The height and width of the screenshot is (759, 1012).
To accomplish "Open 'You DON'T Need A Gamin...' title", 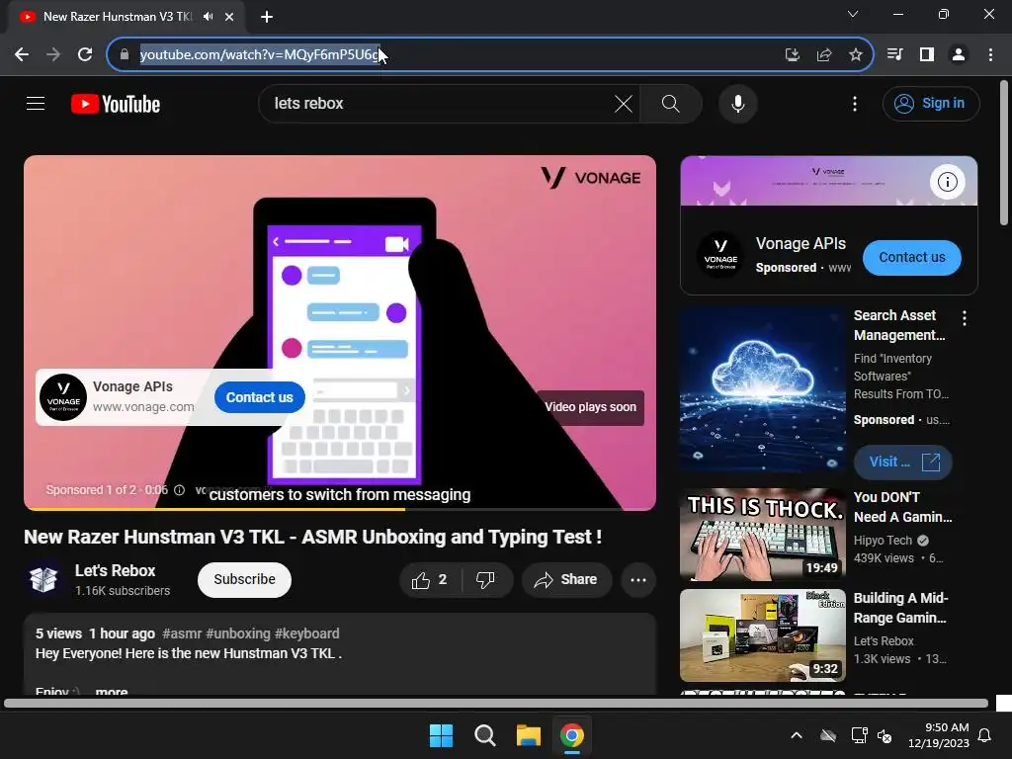I will pyautogui.click(x=902, y=507).
